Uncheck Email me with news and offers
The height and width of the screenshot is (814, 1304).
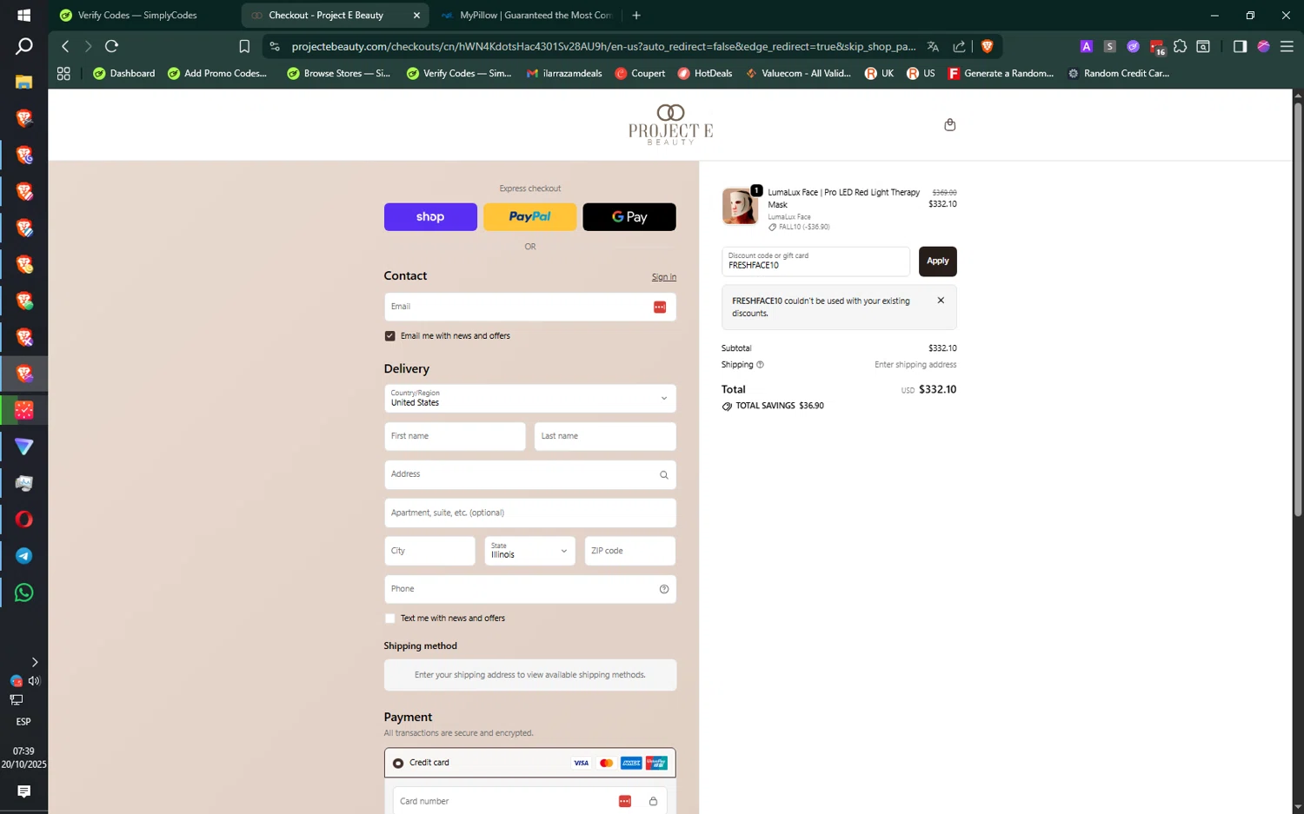389,336
